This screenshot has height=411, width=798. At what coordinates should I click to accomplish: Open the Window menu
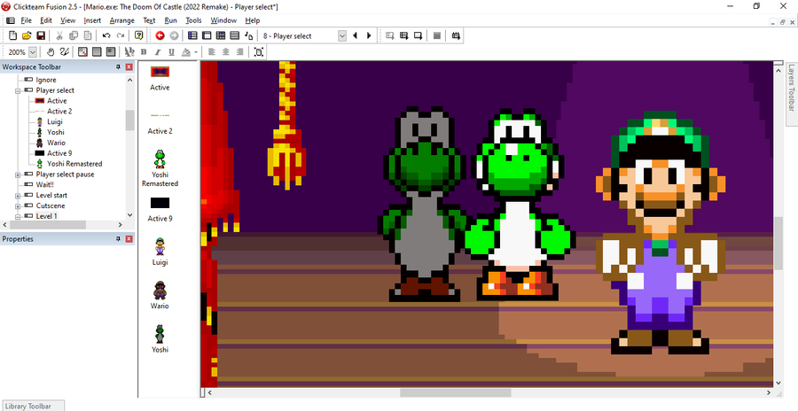pyautogui.click(x=223, y=20)
